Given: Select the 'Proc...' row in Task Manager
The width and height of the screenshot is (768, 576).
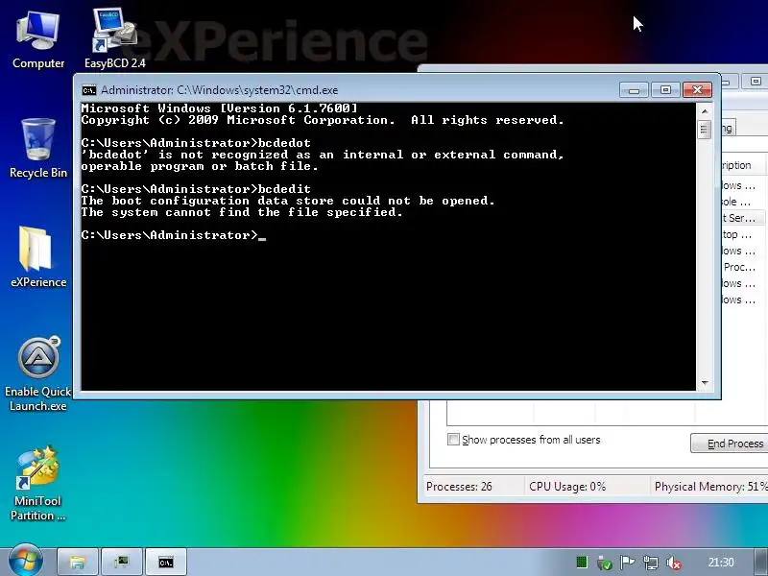Looking at the screenshot, I should coord(743,267).
